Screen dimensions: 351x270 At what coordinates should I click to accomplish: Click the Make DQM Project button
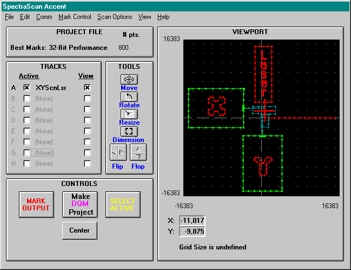coord(80,204)
